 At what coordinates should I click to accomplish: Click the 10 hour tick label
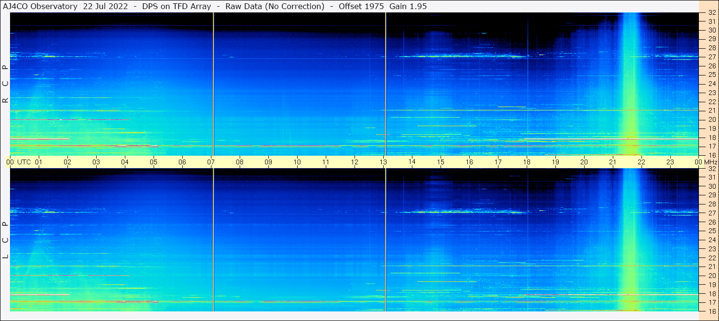[x=297, y=162]
